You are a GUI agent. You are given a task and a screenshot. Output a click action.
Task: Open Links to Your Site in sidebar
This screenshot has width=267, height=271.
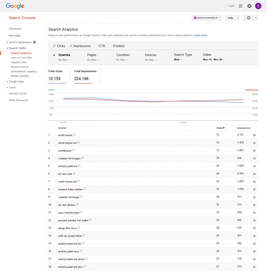point(21,58)
